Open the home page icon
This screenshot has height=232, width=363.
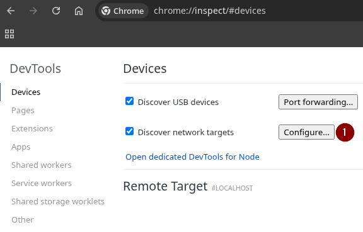coord(79,11)
